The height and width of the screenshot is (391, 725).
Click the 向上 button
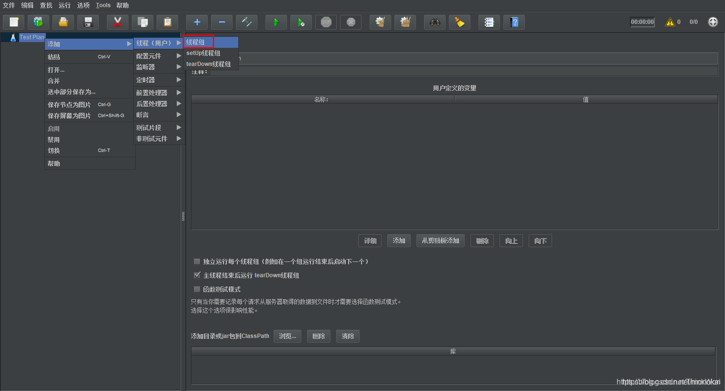[511, 241]
